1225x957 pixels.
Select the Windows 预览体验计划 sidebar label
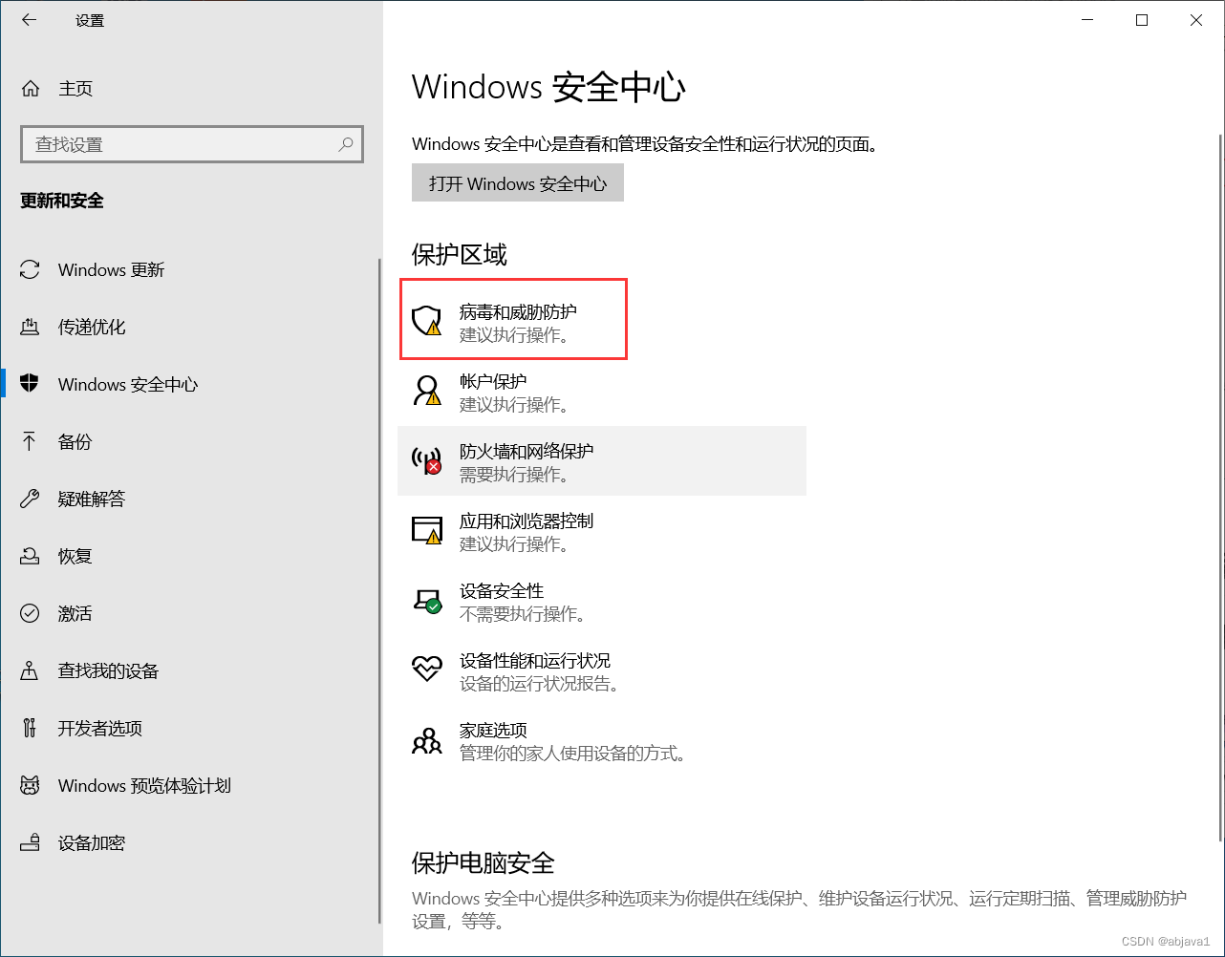(x=144, y=786)
